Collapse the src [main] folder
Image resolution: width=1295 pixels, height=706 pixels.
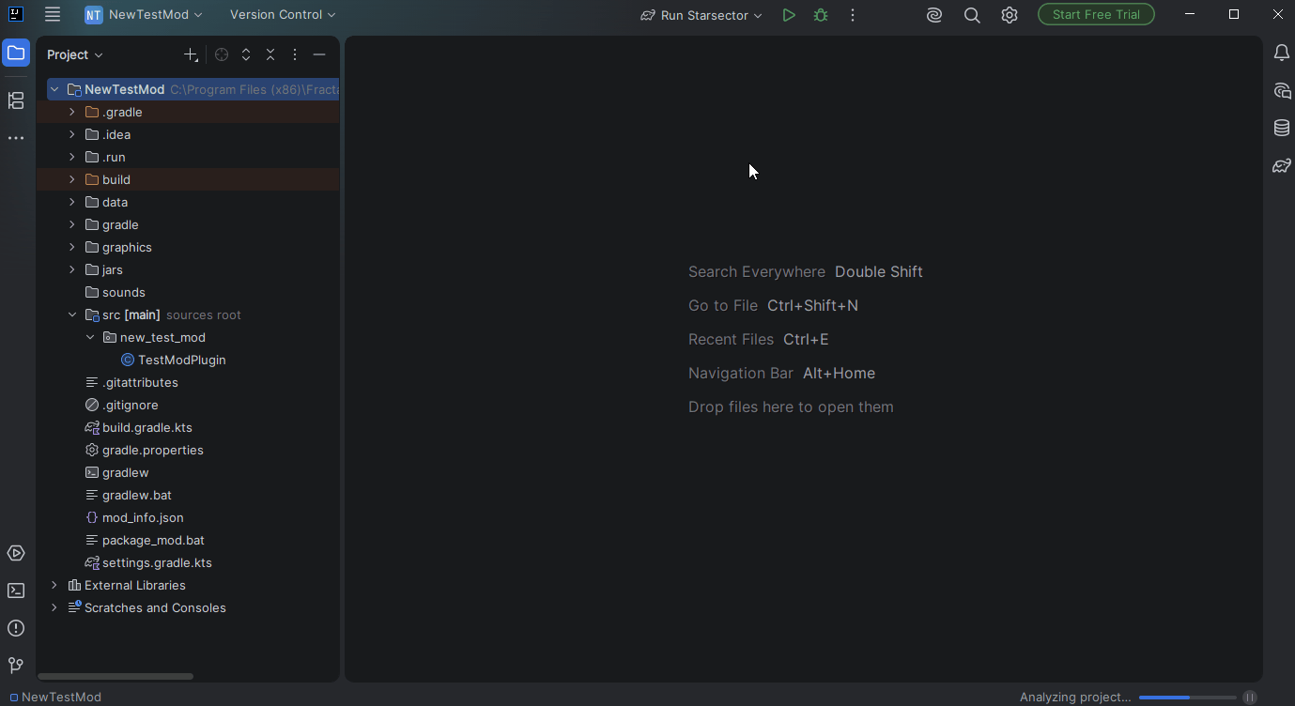[x=72, y=315]
